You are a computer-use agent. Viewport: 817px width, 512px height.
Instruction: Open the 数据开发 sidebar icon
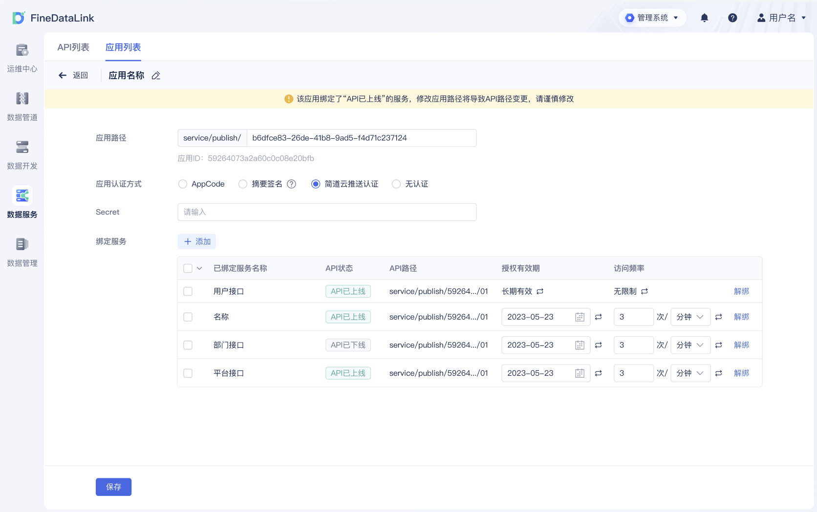click(22, 147)
